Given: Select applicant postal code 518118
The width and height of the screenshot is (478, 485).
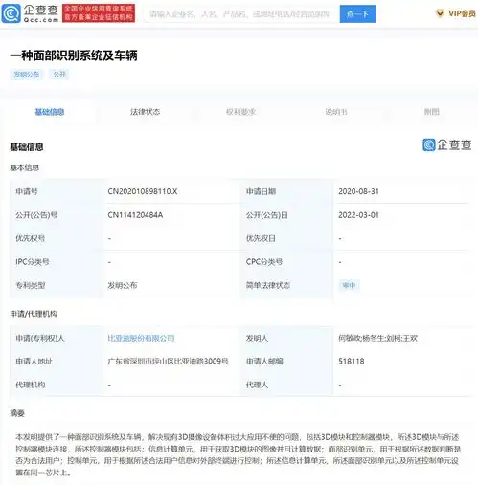Looking at the screenshot, I should point(352,361).
